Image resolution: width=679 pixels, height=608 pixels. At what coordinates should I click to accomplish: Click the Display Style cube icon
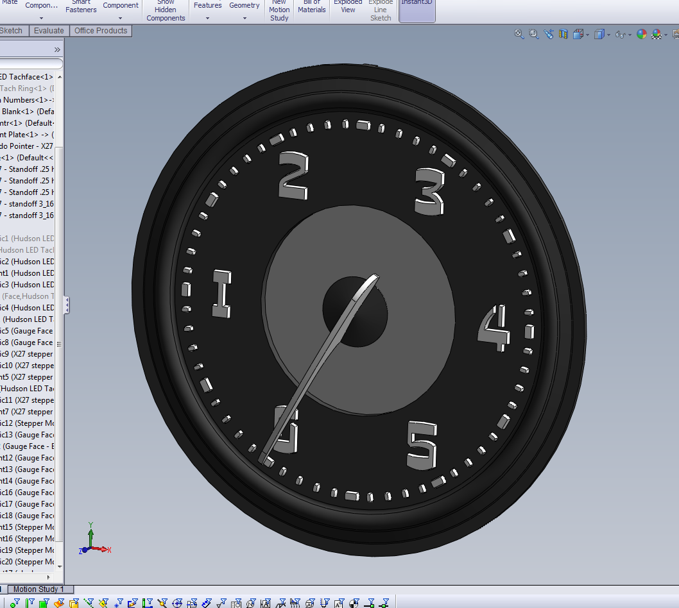tap(599, 35)
